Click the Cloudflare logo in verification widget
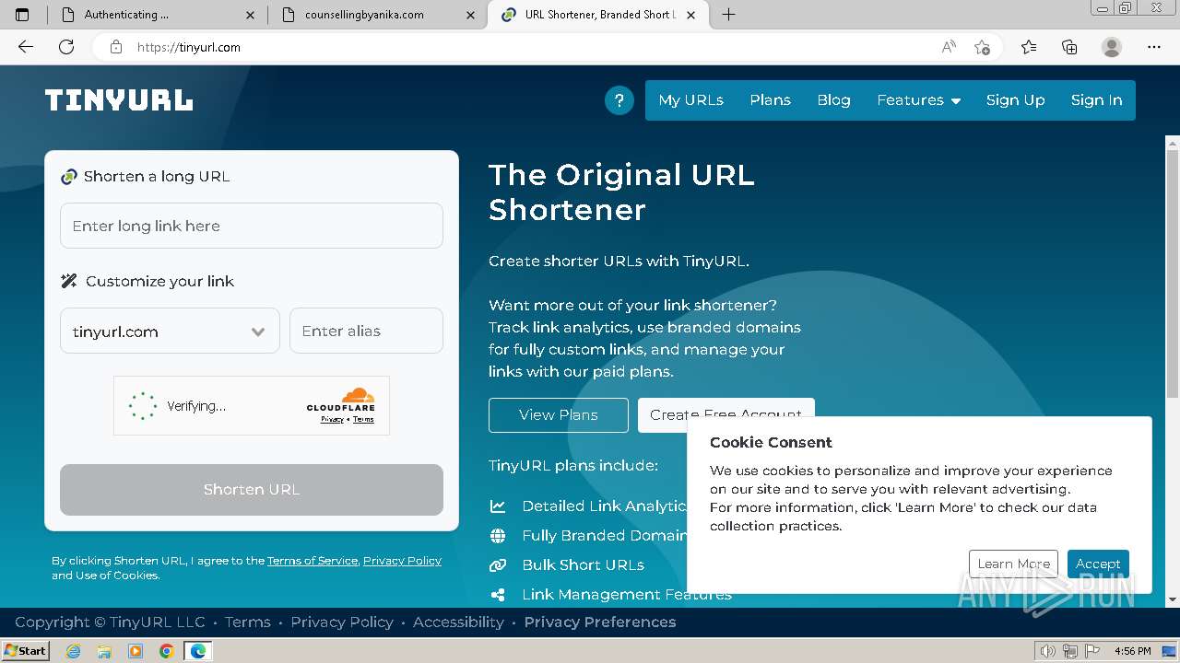The image size is (1180, 663). pyautogui.click(x=340, y=401)
